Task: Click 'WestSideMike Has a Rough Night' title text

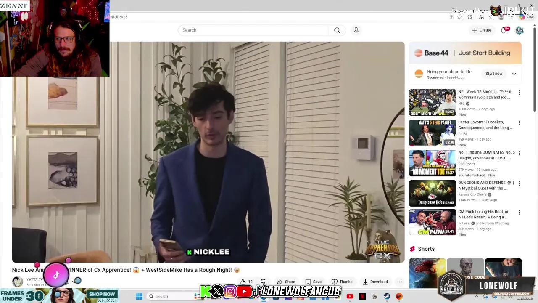Action: [189, 270]
